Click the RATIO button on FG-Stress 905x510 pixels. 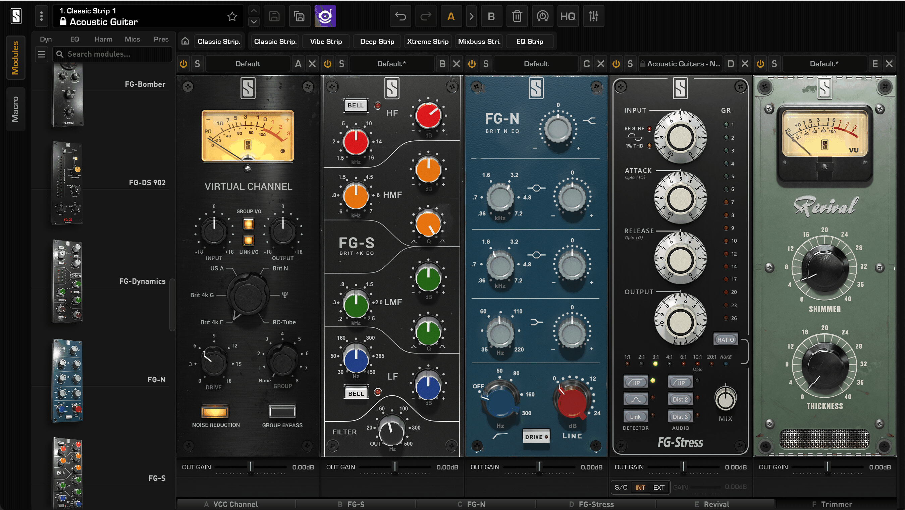pos(726,339)
